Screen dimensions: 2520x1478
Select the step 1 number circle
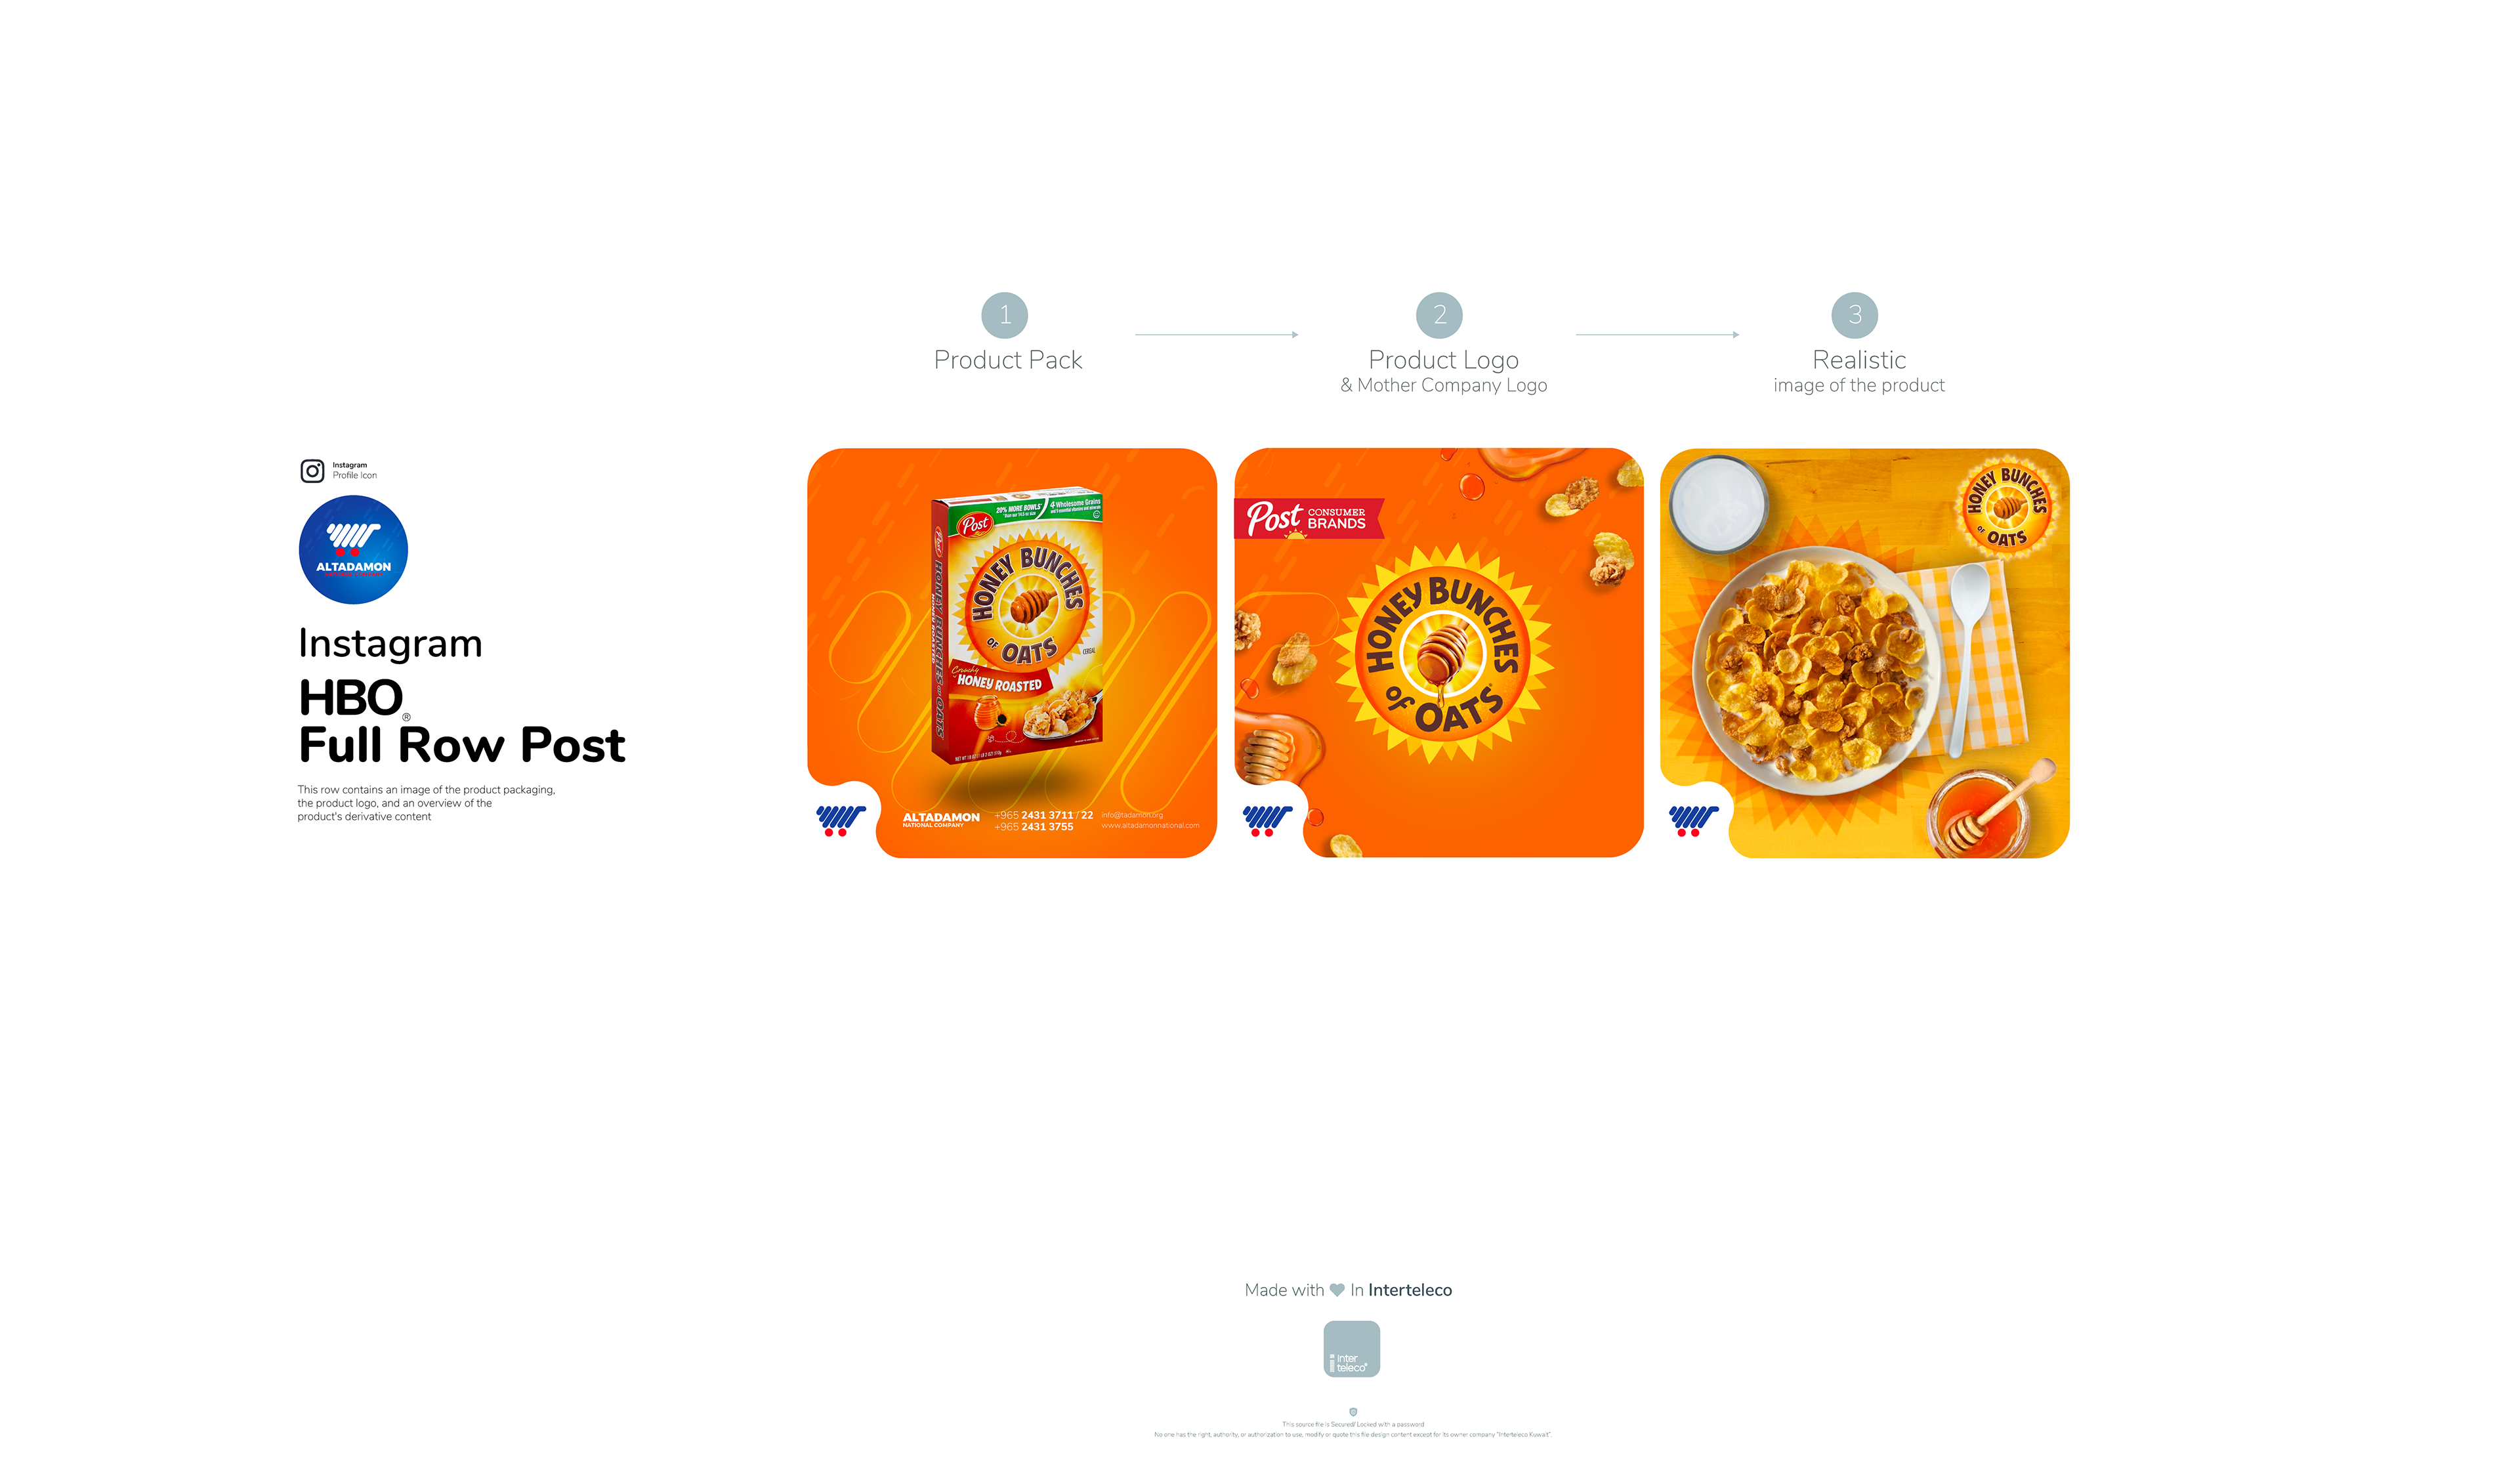[1005, 315]
